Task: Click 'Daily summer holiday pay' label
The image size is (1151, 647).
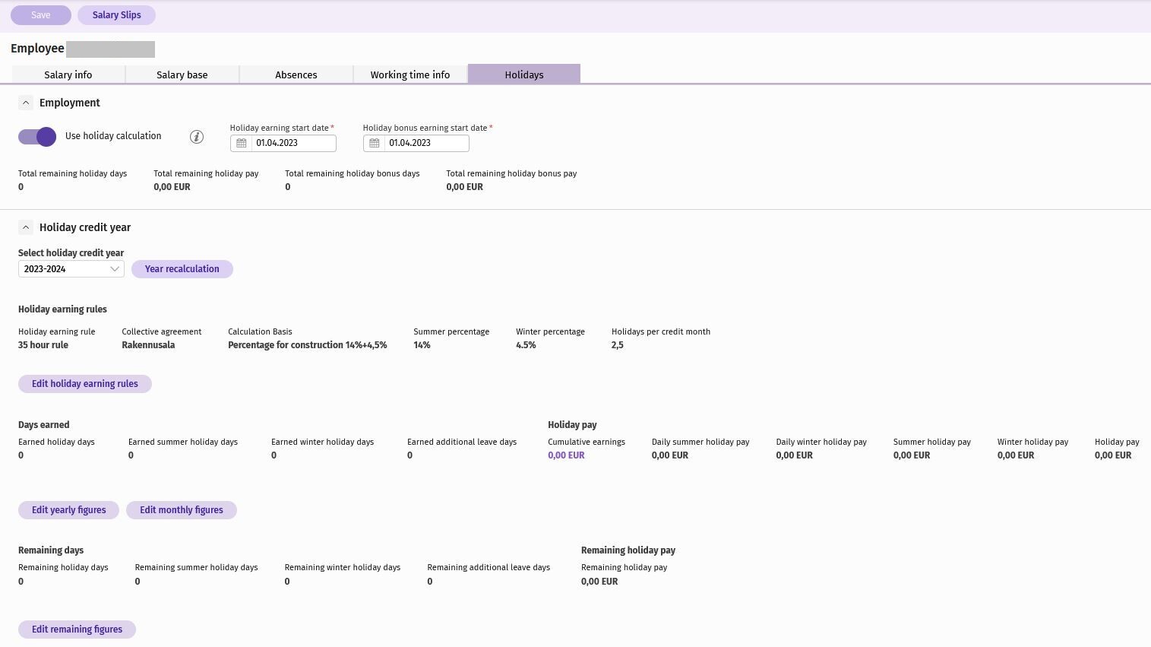Action: (700, 442)
